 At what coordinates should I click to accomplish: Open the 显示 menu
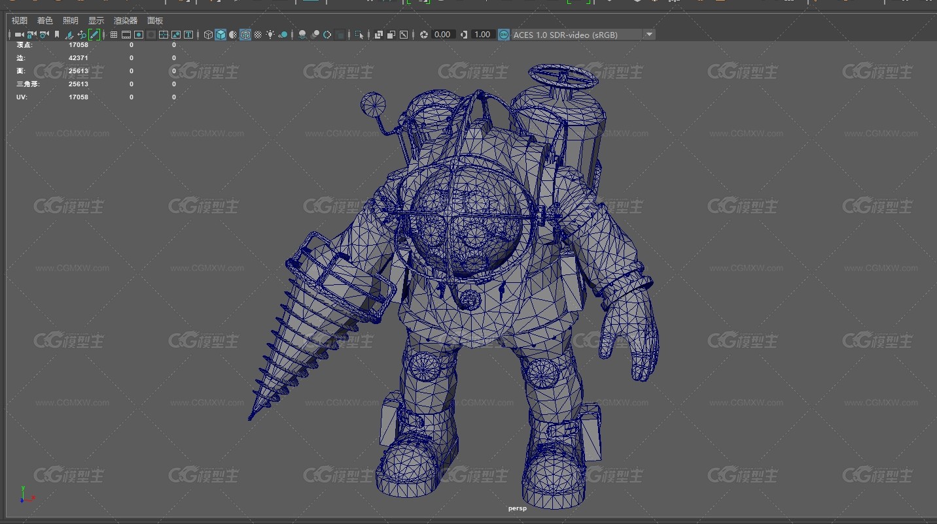[96, 21]
